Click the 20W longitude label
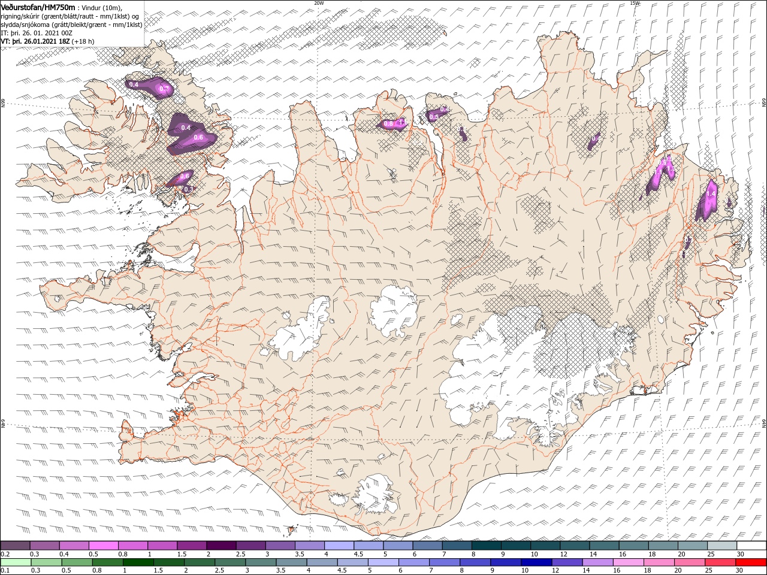Viewport: 767px width, 575px height. pos(319,3)
